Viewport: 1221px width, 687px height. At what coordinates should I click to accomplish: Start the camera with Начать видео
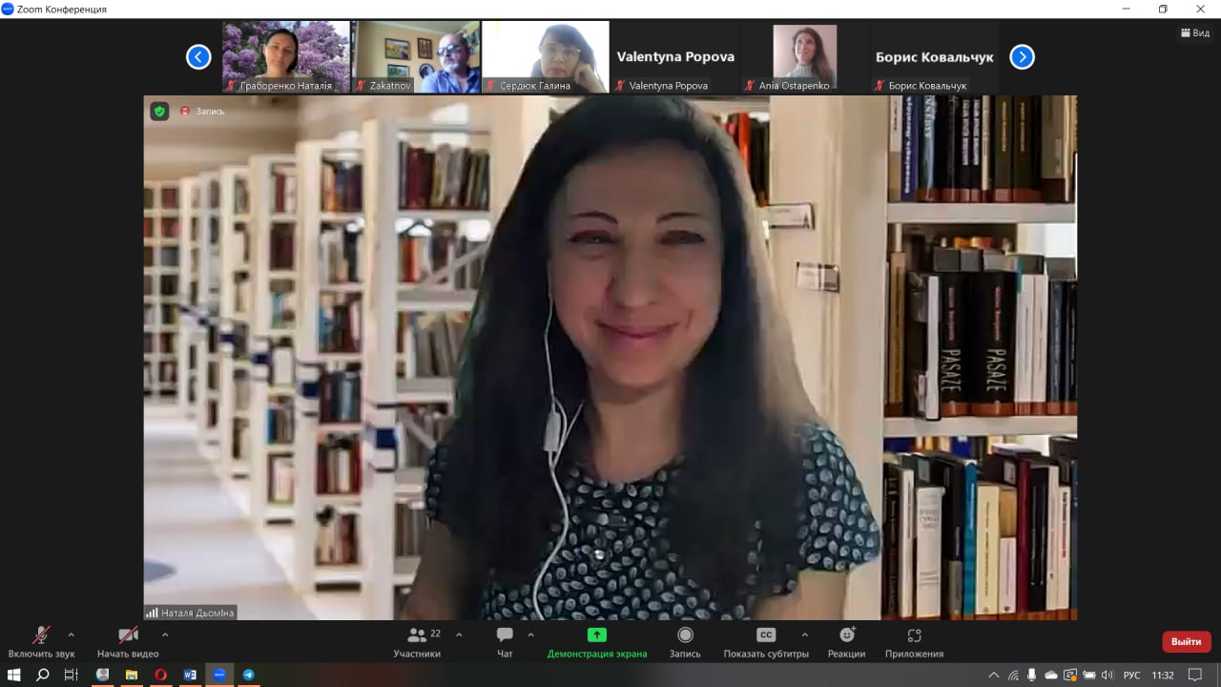coord(128,642)
